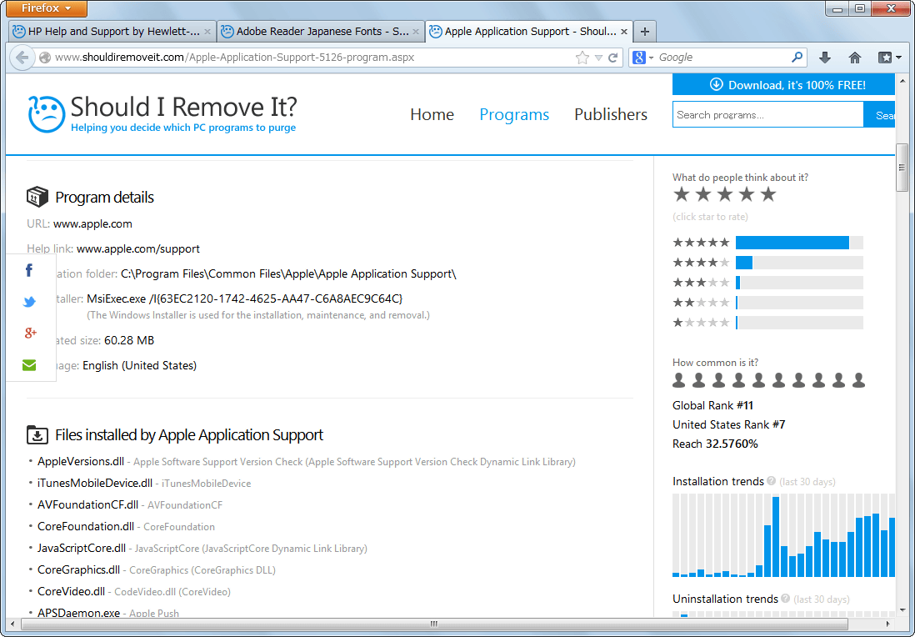Image resolution: width=915 pixels, height=637 pixels.
Task: Open the CoreVideo.dll file link
Action: point(71,591)
